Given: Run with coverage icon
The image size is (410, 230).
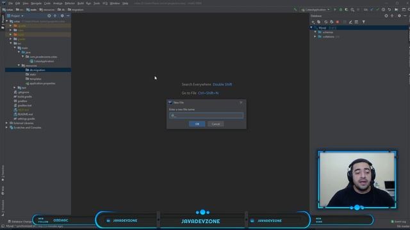Looking at the screenshot, I should click(347, 10).
